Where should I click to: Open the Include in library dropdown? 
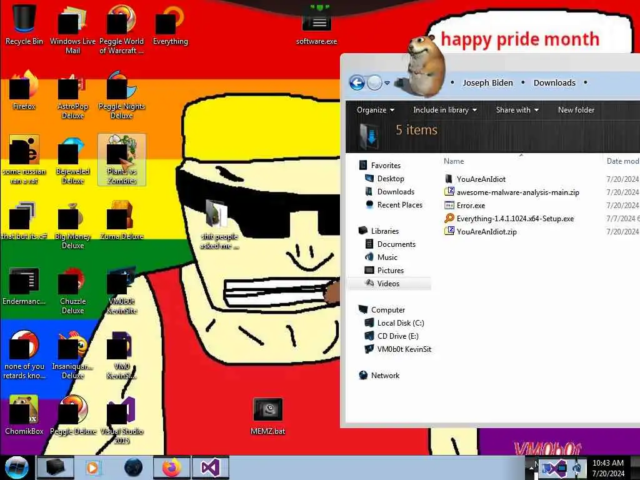[445, 110]
